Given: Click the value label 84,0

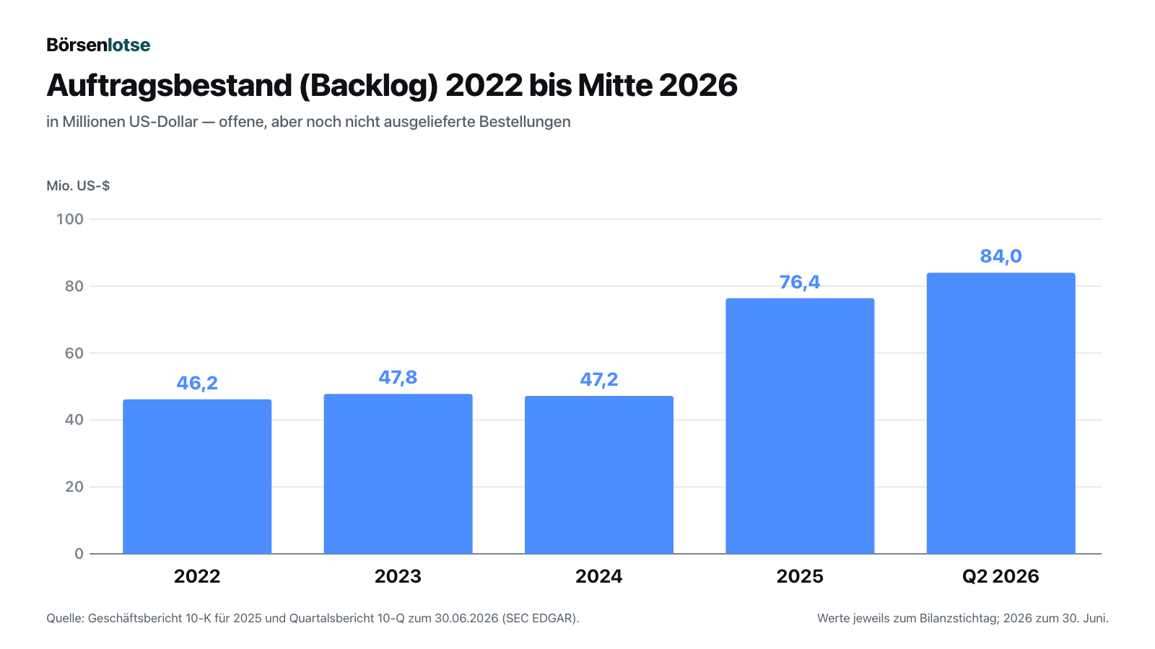Looking at the screenshot, I should pos(1001,256).
